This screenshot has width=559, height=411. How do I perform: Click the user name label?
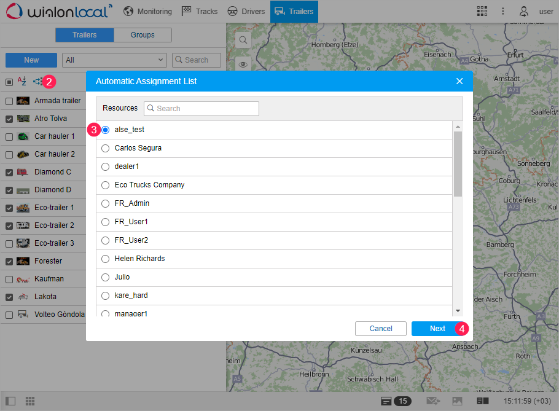[546, 12]
